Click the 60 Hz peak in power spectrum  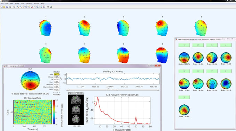click(136, 117)
